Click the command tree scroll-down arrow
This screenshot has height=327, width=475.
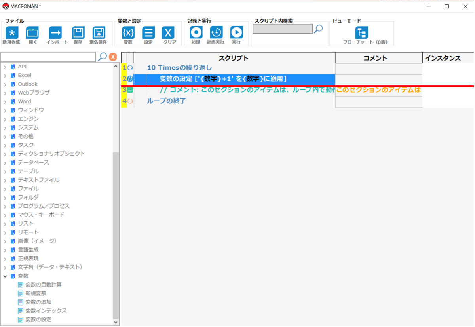click(x=116, y=322)
